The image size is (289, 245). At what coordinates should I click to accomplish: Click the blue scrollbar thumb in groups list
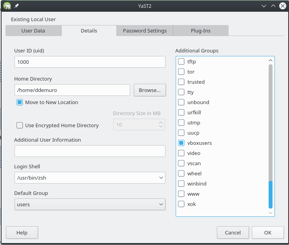[x=271, y=195]
